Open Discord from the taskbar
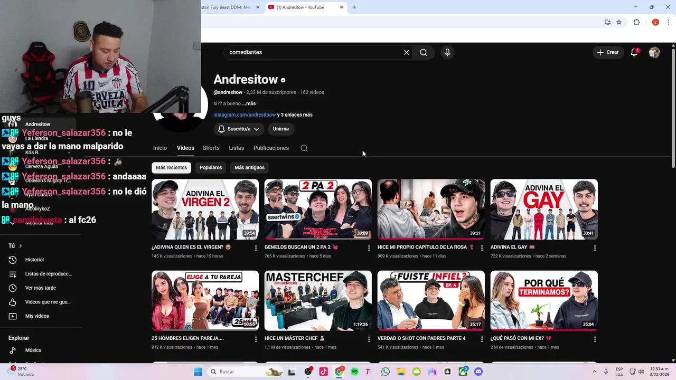This screenshot has width=676, height=380. pyautogui.click(x=478, y=372)
